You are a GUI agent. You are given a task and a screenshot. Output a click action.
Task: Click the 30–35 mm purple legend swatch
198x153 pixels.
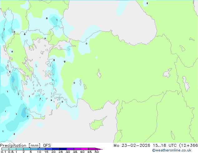point(70,149)
